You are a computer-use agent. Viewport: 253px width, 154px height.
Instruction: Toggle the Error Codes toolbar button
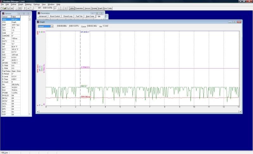coord(108,8)
